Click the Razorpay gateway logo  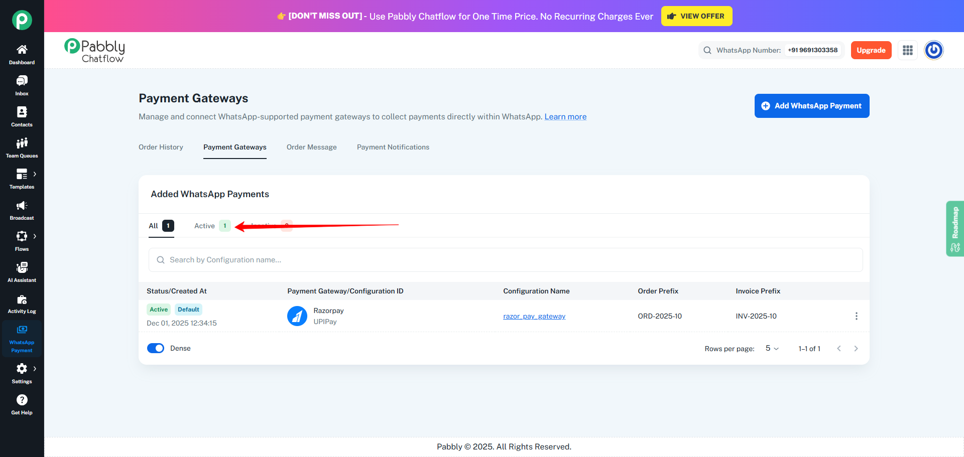(x=297, y=316)
